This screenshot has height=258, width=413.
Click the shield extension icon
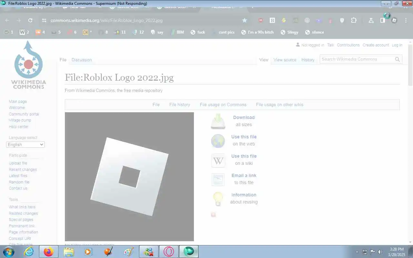[342, 20]
